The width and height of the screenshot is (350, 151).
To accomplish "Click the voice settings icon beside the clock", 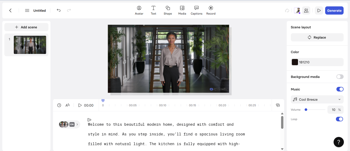I will click(68, 105).
